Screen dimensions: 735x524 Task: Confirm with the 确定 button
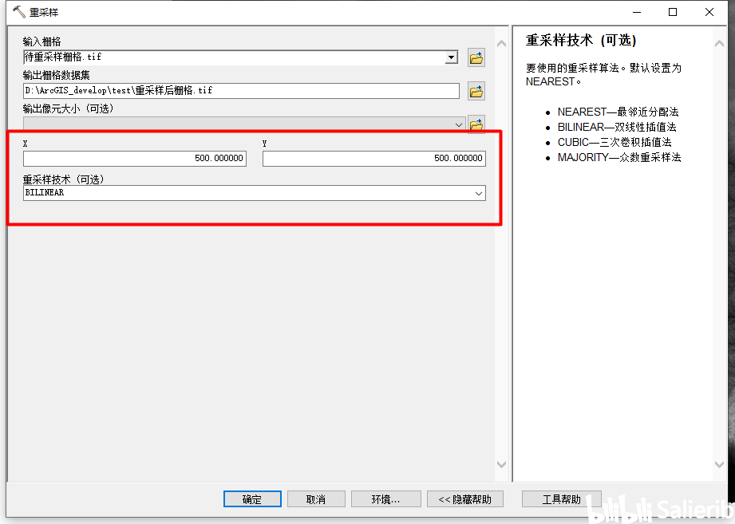coord(252,499)
